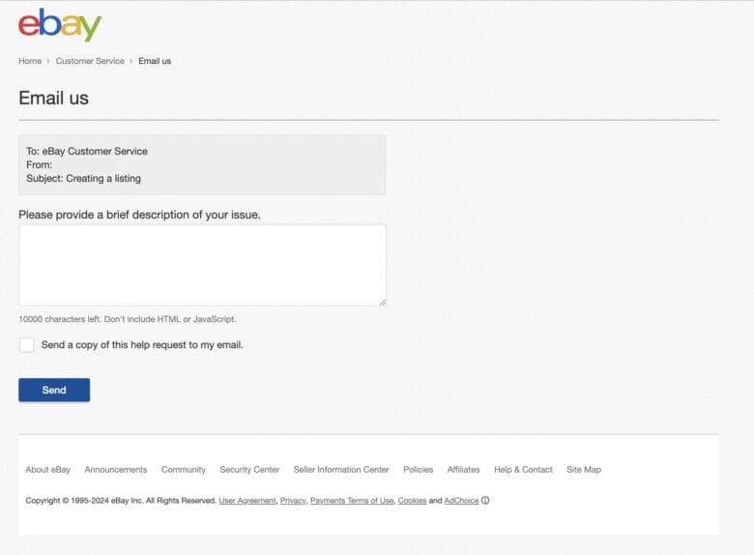Image resolution: width=754 pixels, height=555 pixels.
Task: Open Seller Information Center
Action: pos(341,470)
